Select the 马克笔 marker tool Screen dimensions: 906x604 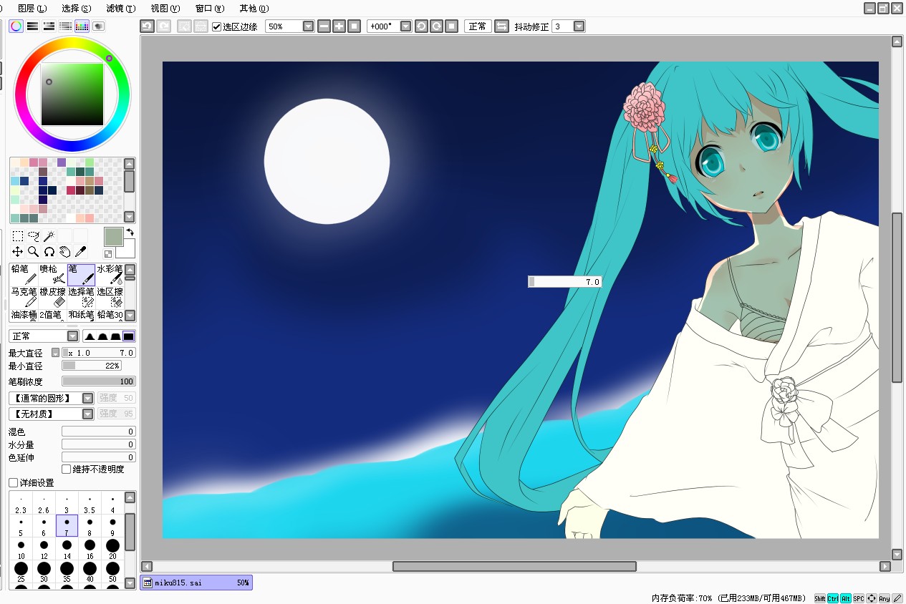click(24, 298)
